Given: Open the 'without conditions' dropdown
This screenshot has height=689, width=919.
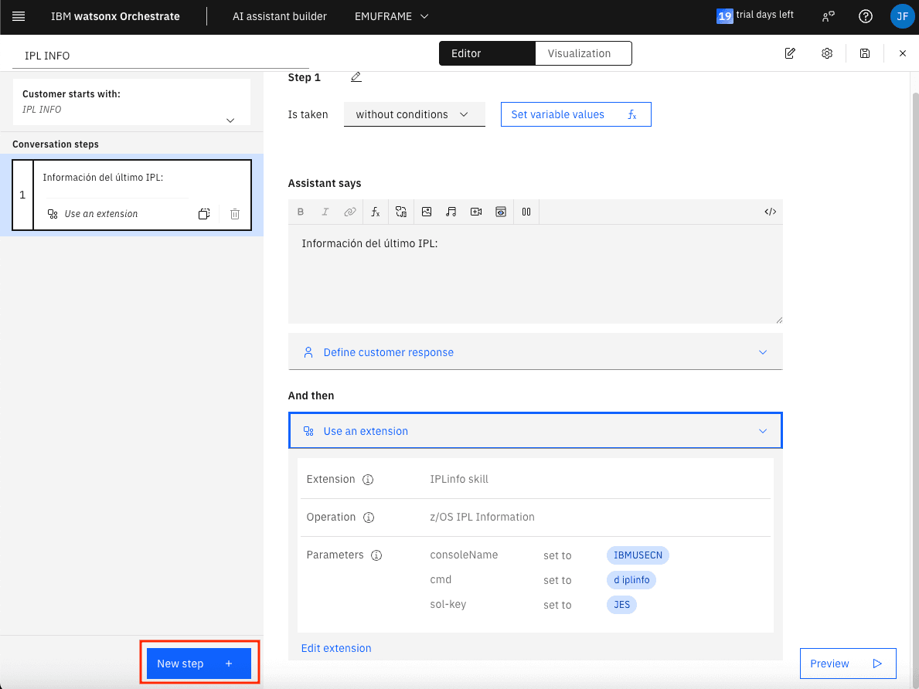Looking at the screenshot, I should pyautogui.click(x=414, y=114).
